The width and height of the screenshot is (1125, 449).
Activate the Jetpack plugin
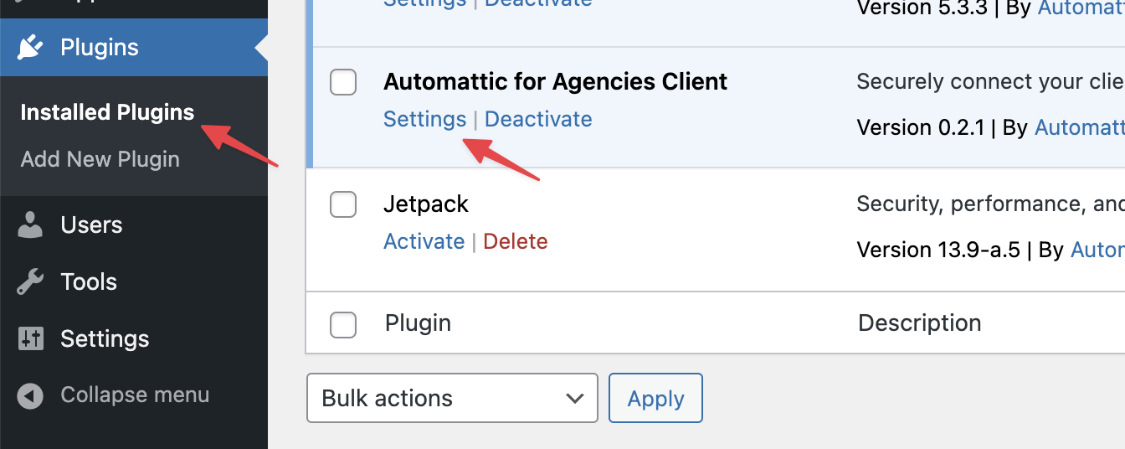tap(424, 241)
